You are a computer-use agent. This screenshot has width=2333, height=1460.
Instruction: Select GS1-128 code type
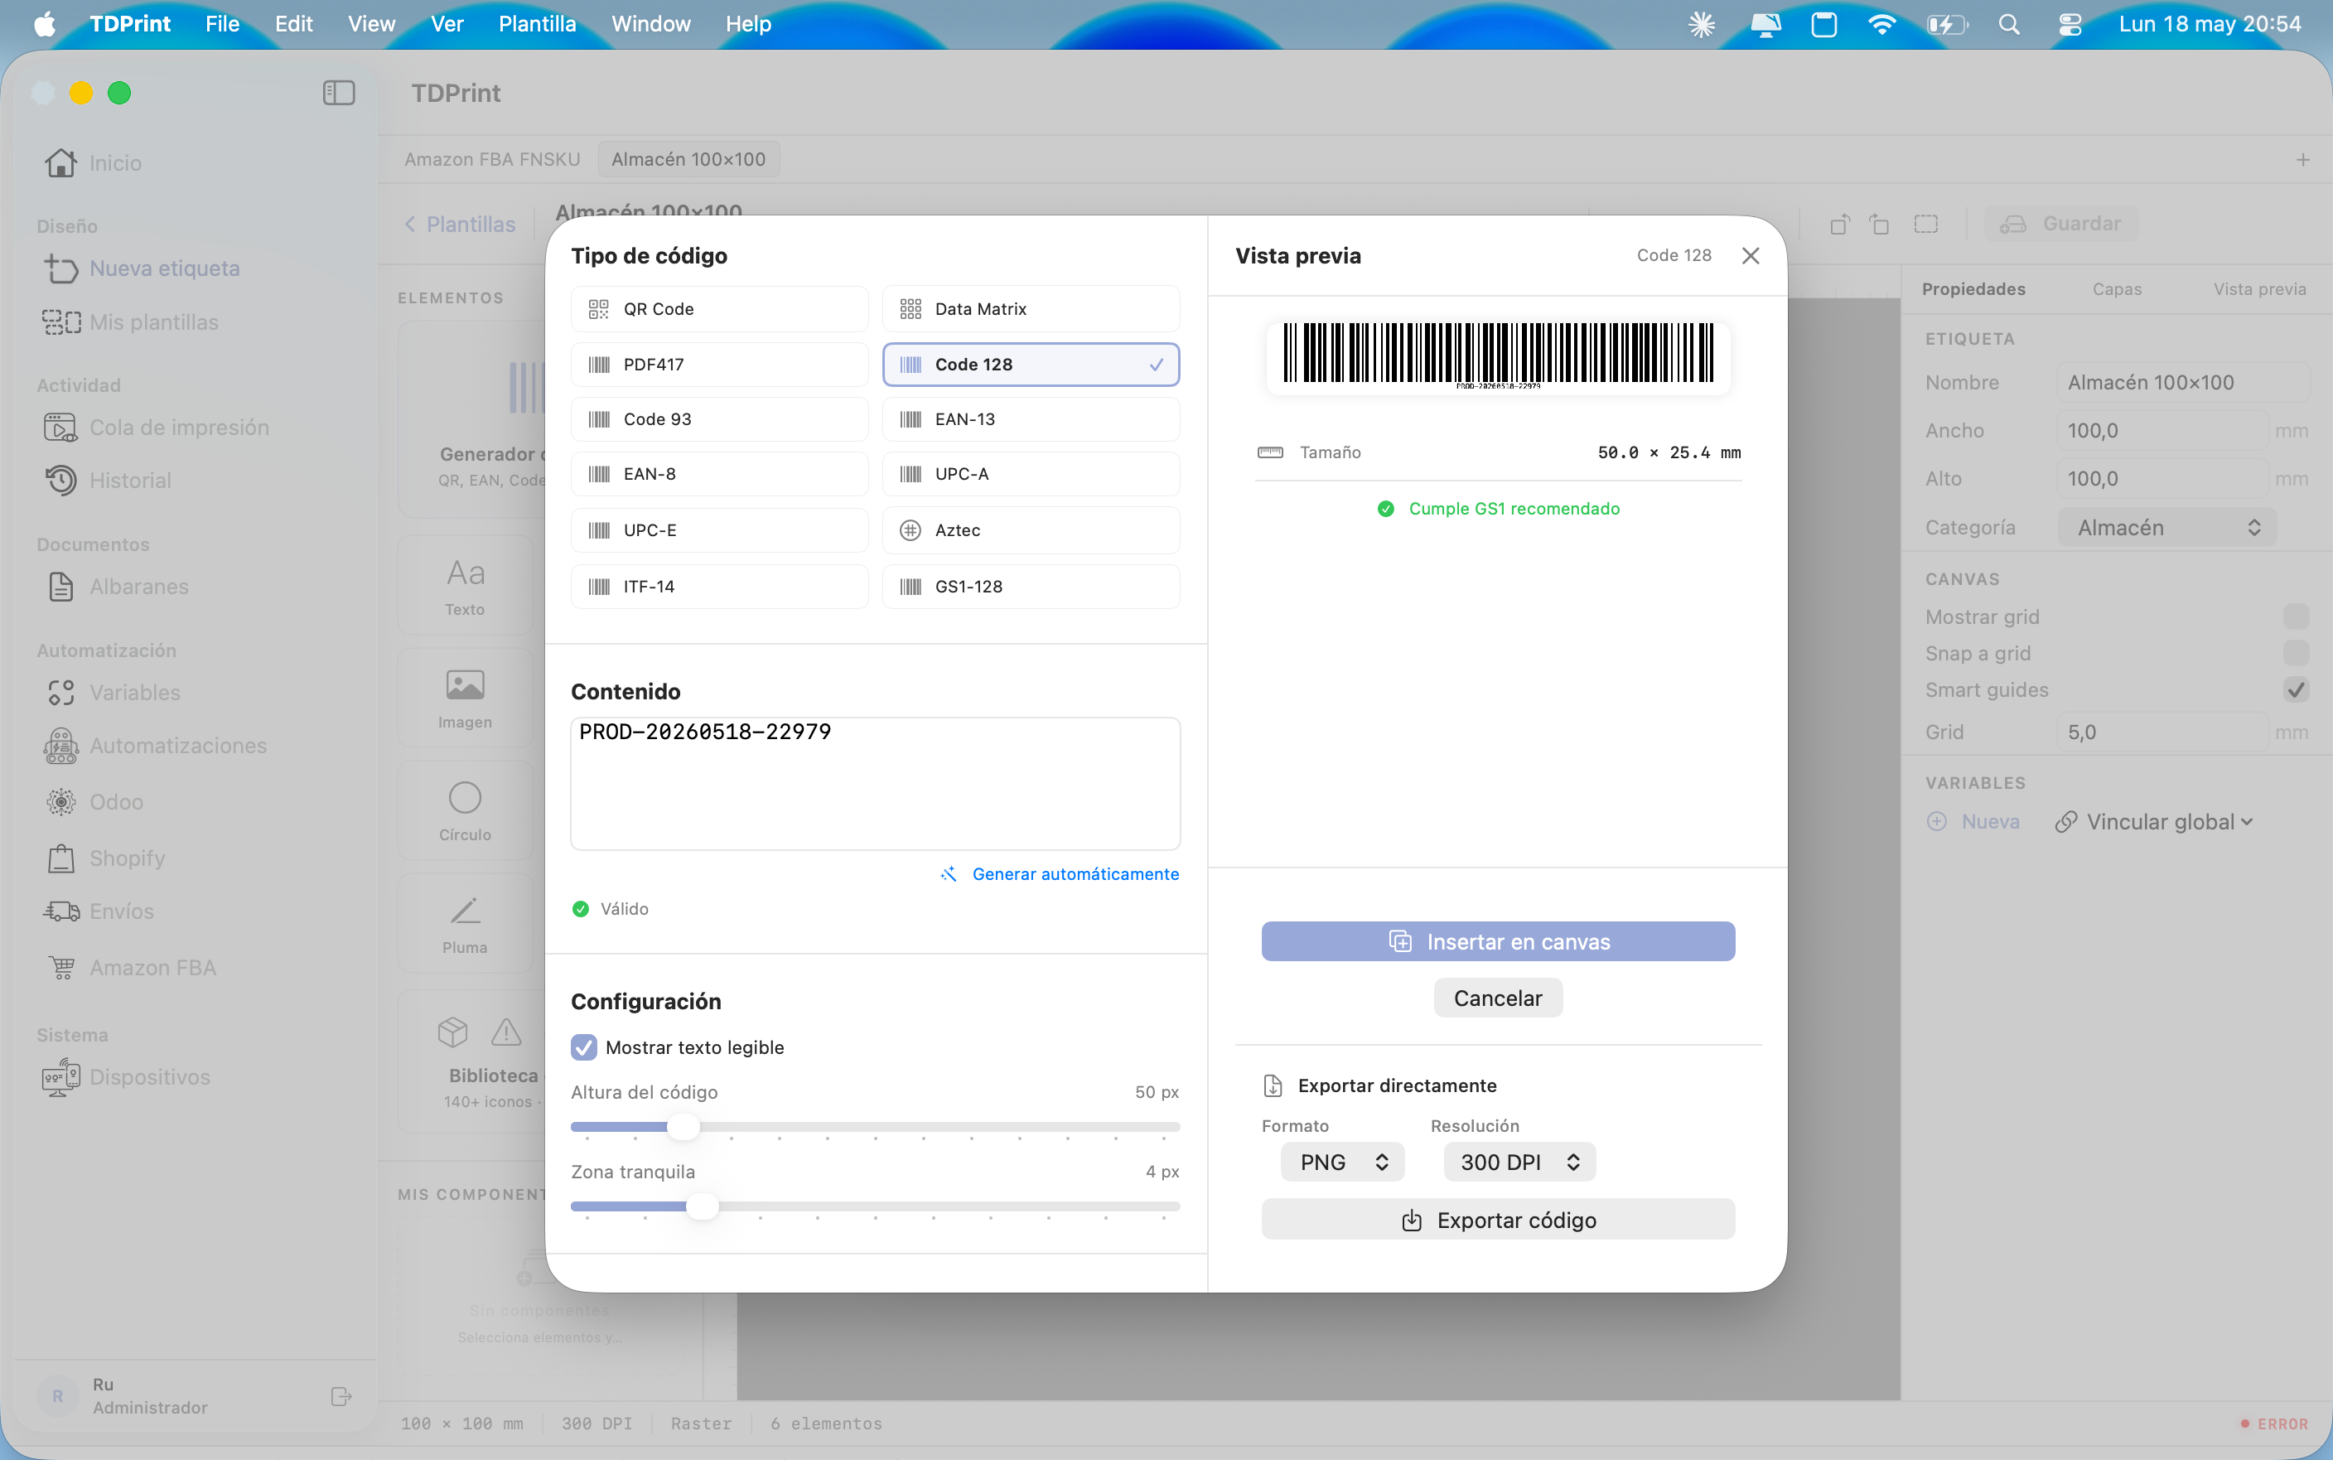pyautogui.click(x=1031, y=586)
